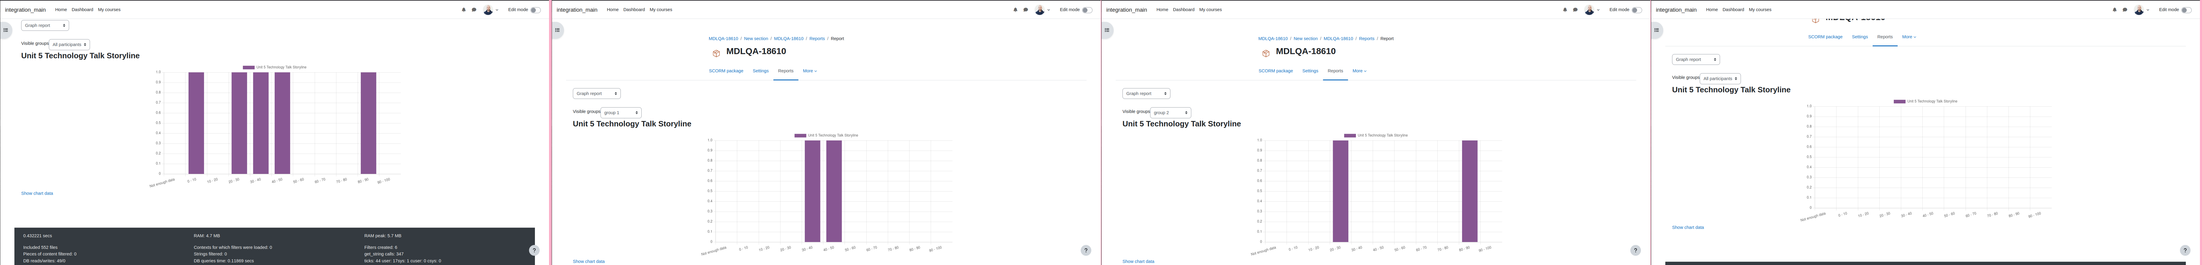Expand More menu in rightmost window
Image resolution: width=2202 pixels, height=265 pixels.
tap(1909, 37)
